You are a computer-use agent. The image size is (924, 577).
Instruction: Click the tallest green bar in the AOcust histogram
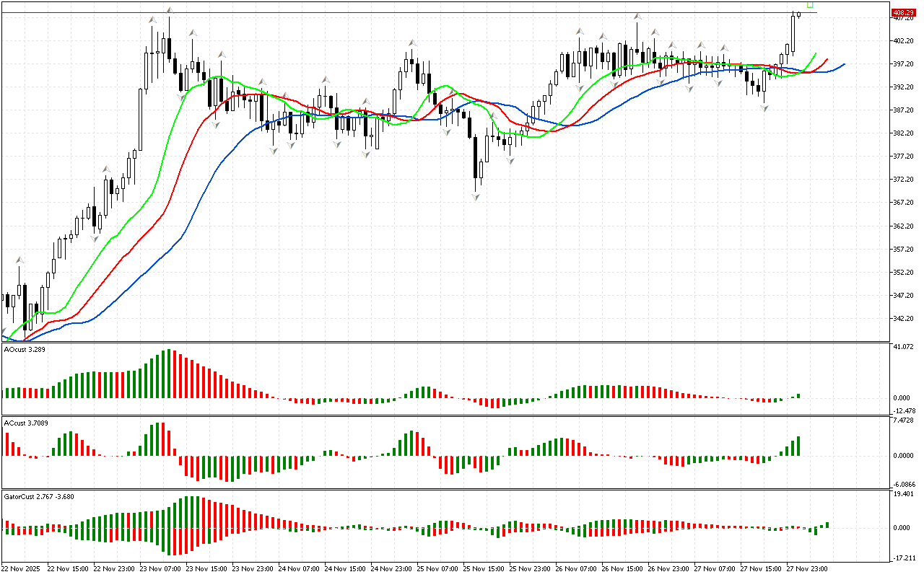pos(170,374)
